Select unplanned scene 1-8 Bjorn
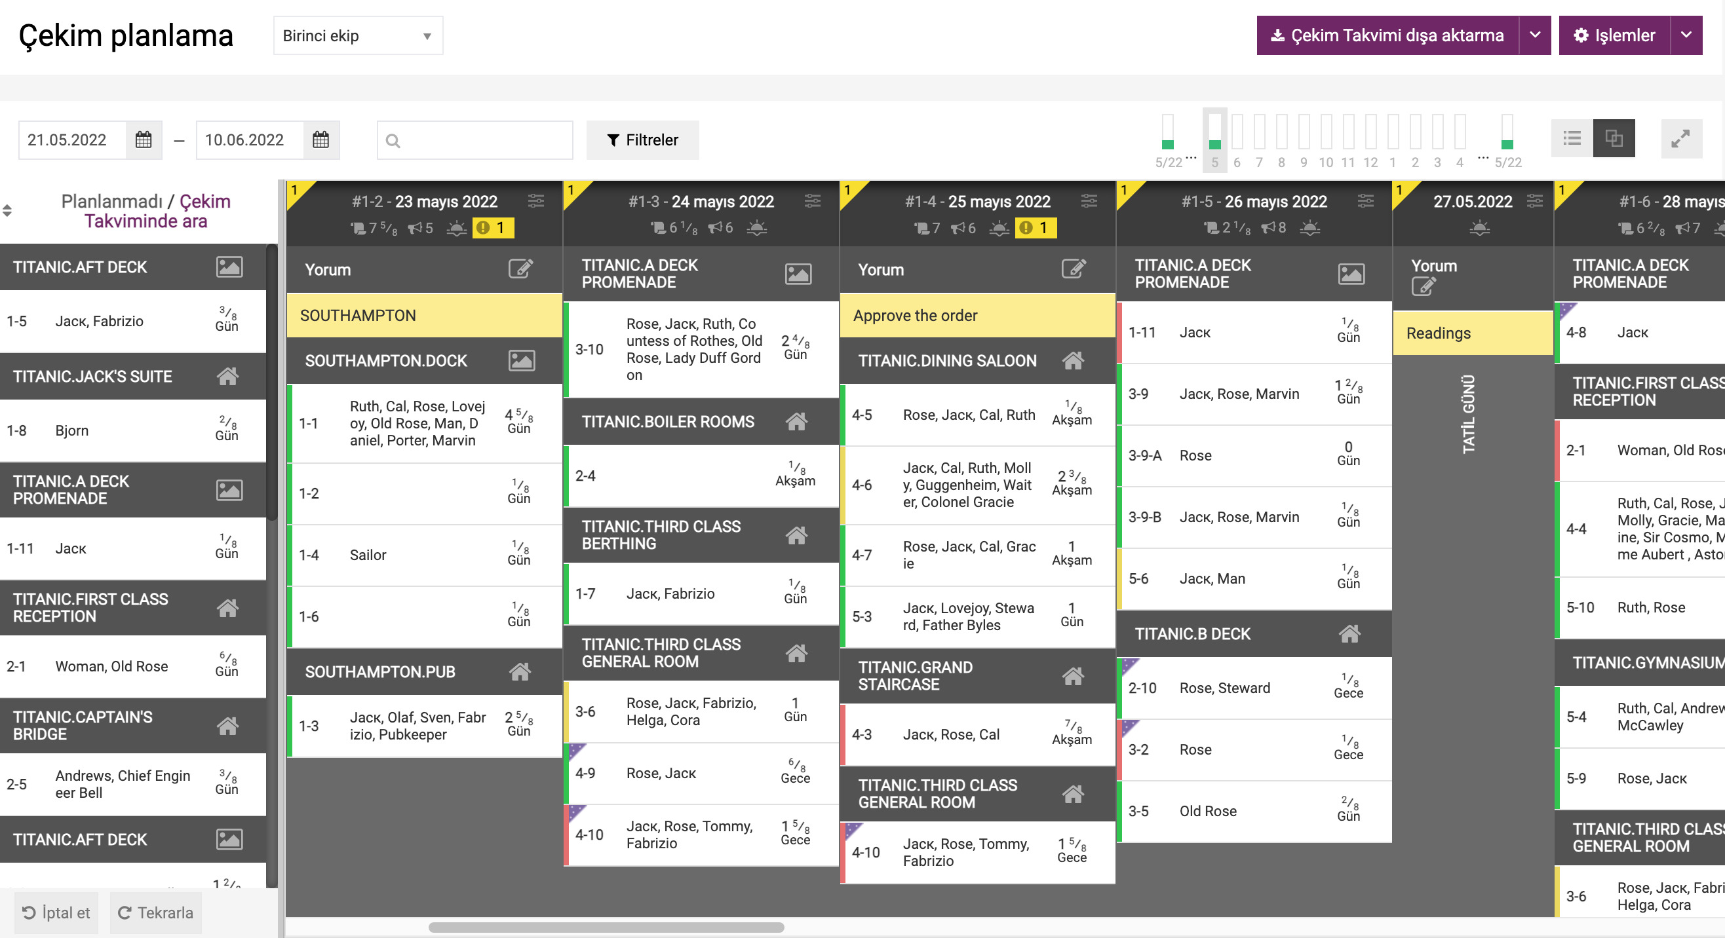This screenshot has height=938, width=1725. [x=133, y=430]
